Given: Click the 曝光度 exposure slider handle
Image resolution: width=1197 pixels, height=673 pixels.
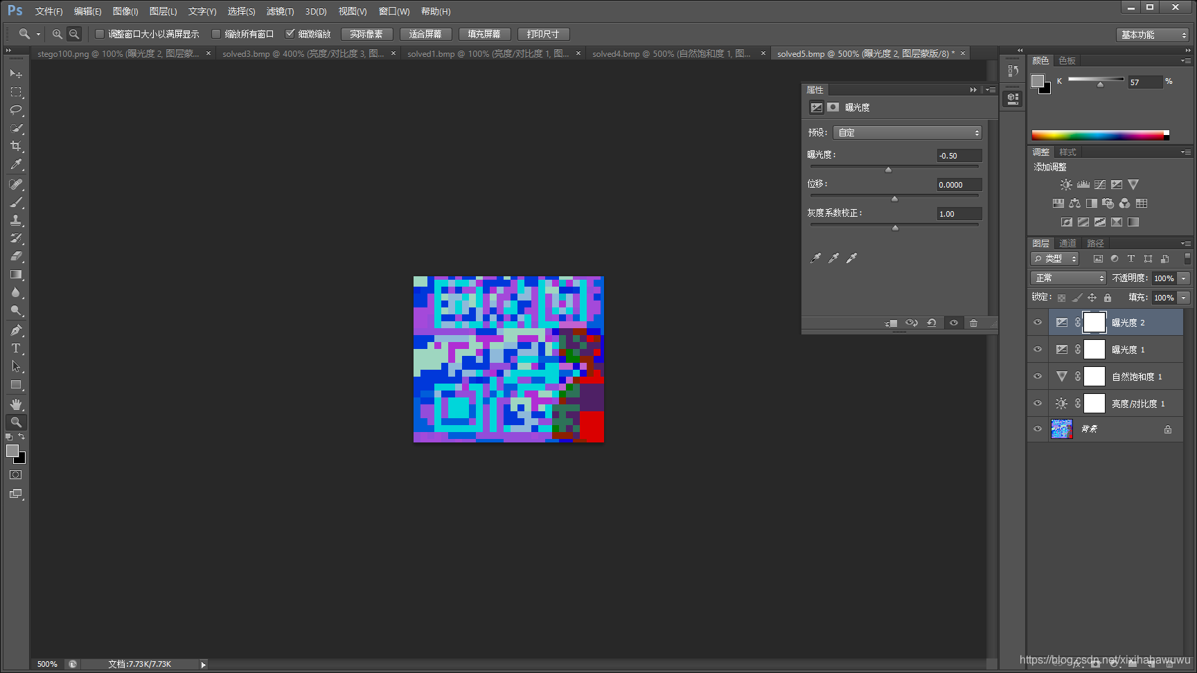Looking at the screenshot, I should pyautogui.click(x=888, y=170).
